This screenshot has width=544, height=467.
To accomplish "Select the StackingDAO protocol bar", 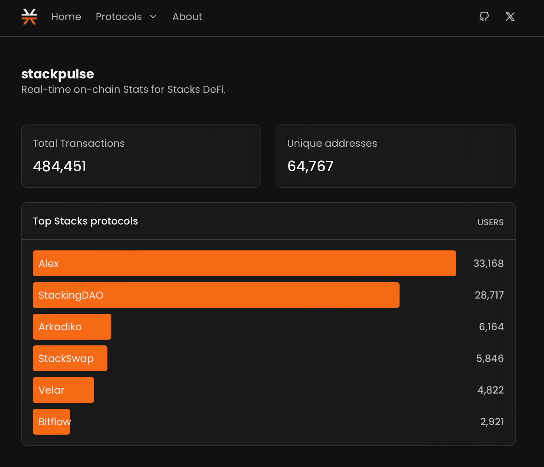I will [x=216, y=295].
